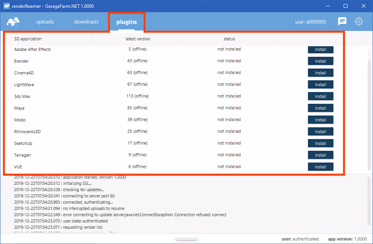Image resolution: width=373 pixels, height=244 pixels.
Task: Click 'not installed' status for VUE
Action: pyautogui.click(x=229, y=166)
